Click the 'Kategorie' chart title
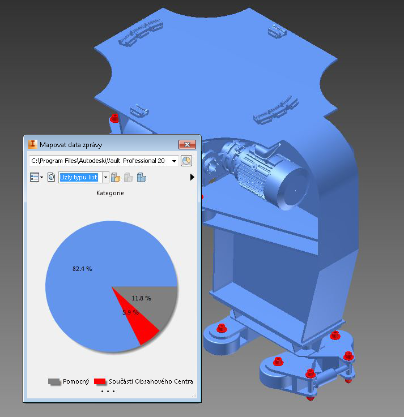Viewport: 404px width, 417px height. click(110, 193)
